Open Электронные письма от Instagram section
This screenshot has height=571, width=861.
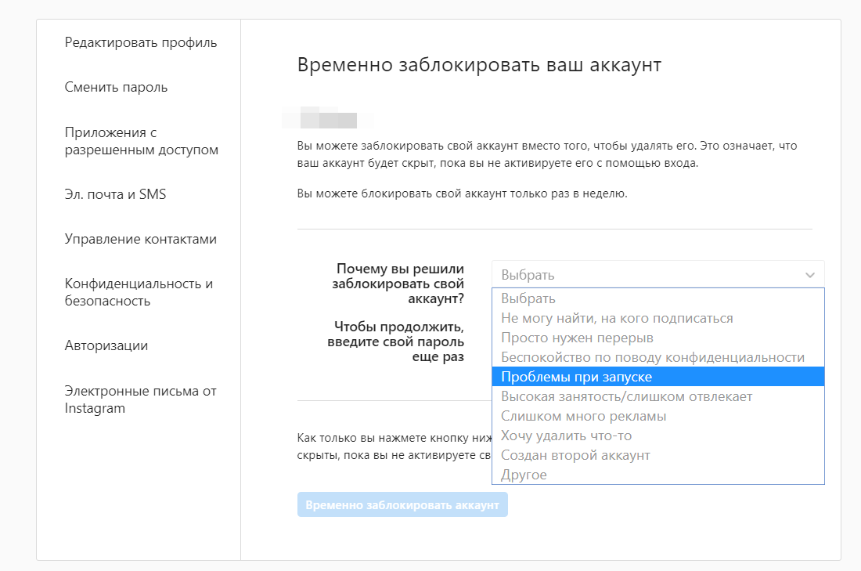140,399
